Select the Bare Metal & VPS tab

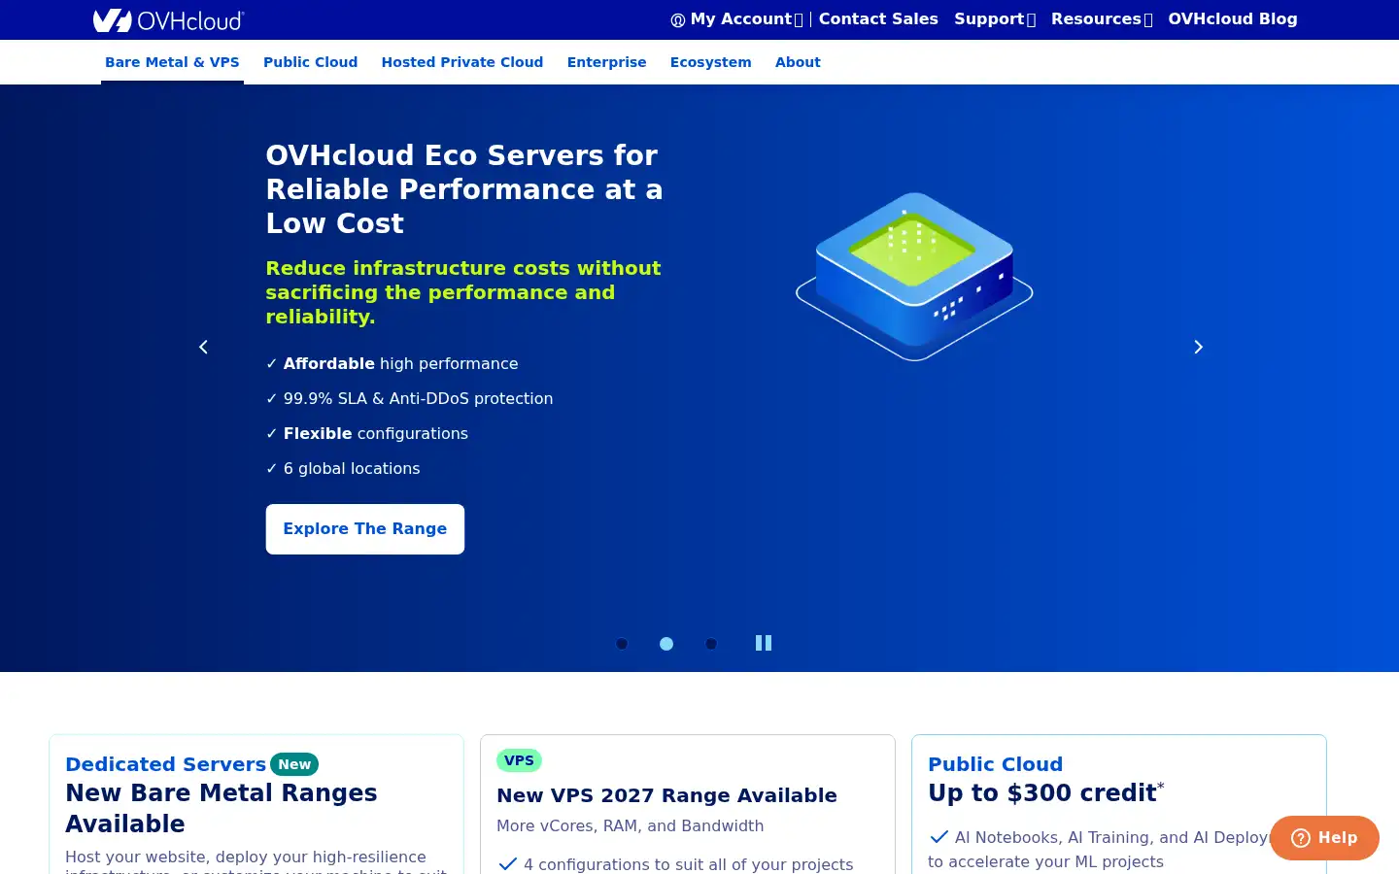pos(172,62)
